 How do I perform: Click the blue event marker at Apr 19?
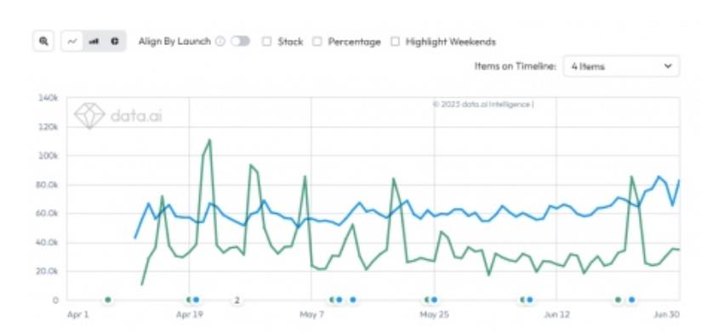point(196,300)
